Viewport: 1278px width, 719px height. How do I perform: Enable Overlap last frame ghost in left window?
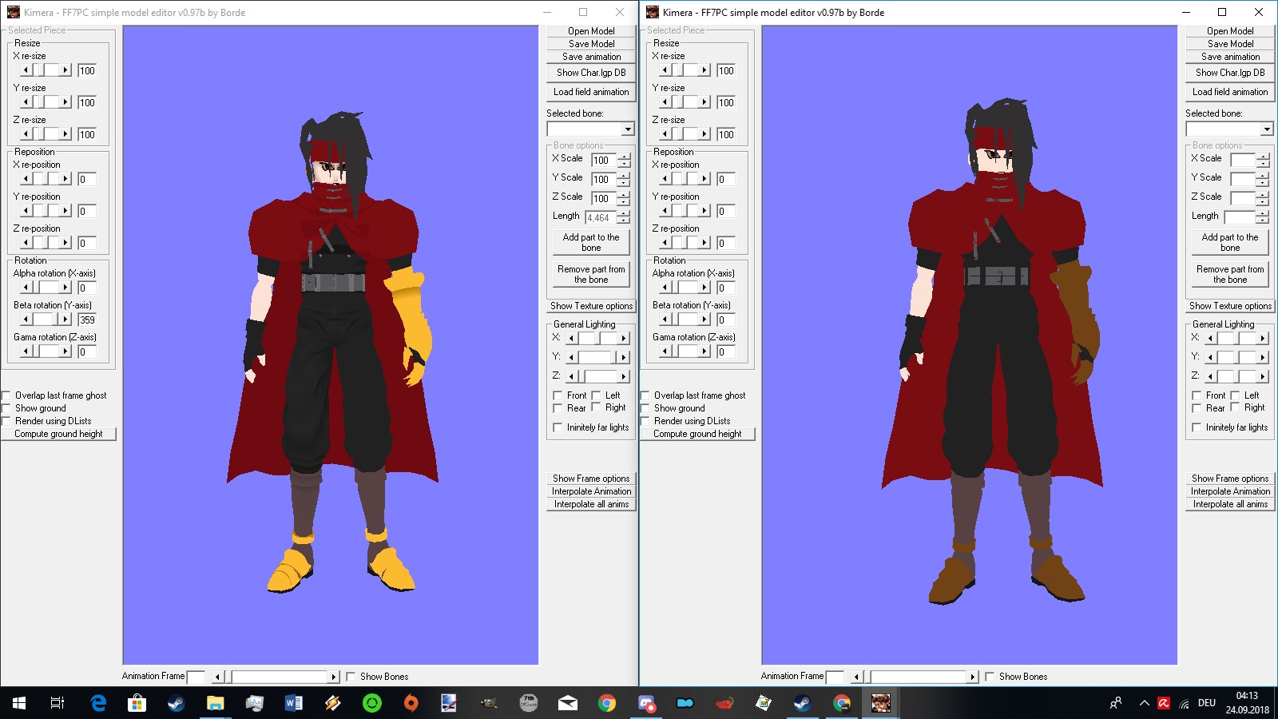click(6, 395)
